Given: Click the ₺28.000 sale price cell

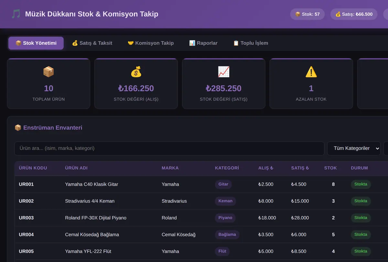Looking at the screenshot, I should [300, 218].
